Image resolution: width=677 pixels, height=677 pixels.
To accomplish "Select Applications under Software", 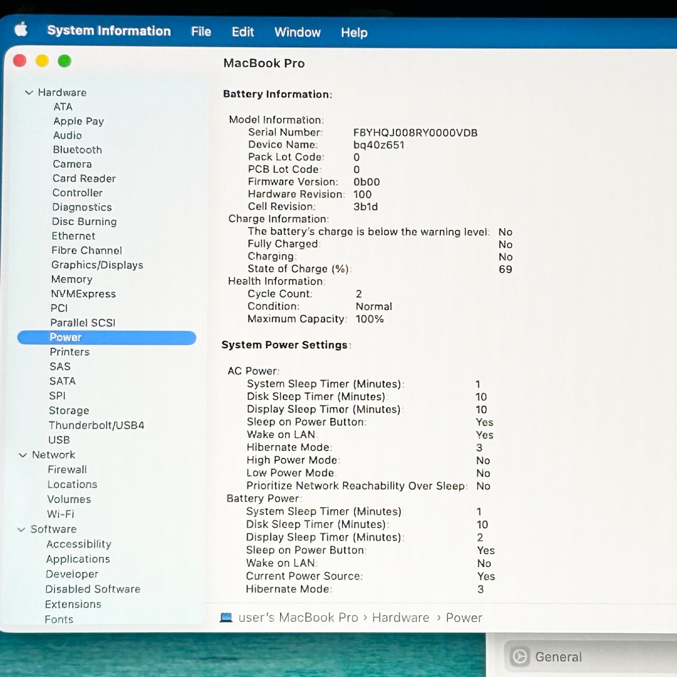I will pos(78,559).
